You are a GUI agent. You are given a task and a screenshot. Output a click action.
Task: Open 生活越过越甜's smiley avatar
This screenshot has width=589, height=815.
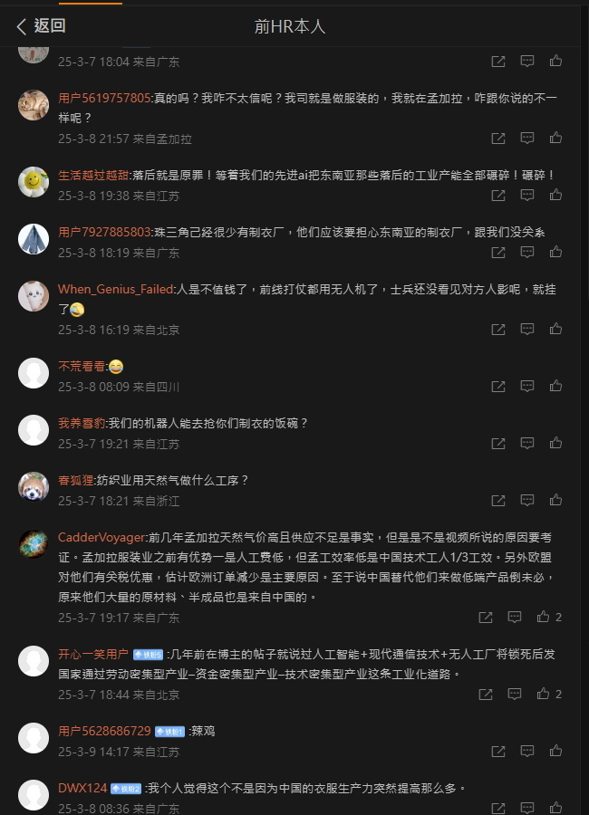[x=34, y=182]
